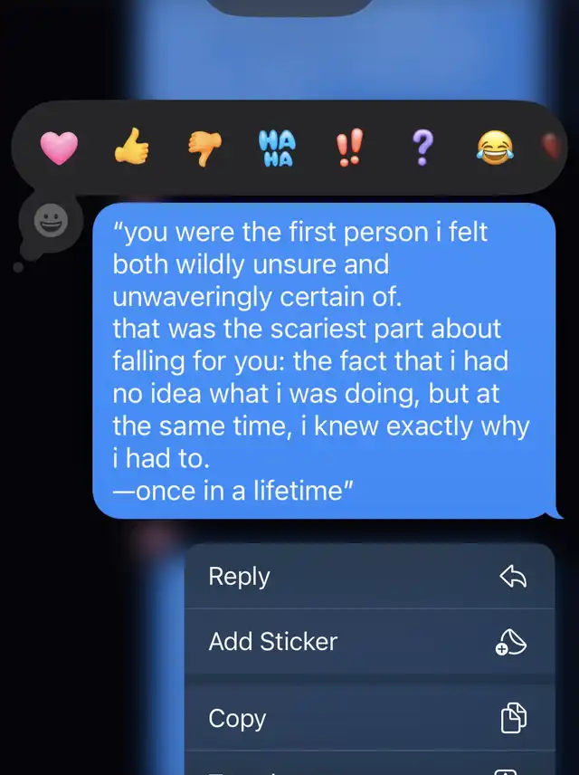Tap the partially visible menu item below Copy
The image size is (579, 775).
[369, 763]
